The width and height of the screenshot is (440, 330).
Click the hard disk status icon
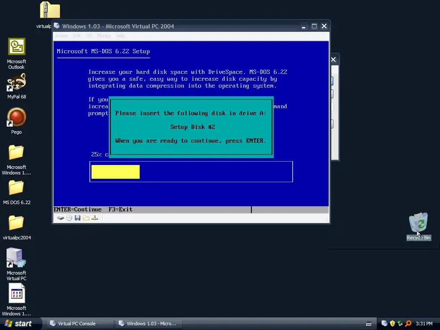(x=60, y=218)
